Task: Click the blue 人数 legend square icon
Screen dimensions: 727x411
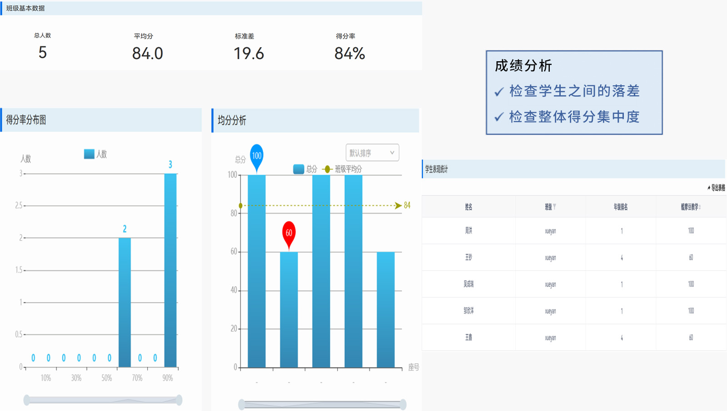Action: pos(89,154)
